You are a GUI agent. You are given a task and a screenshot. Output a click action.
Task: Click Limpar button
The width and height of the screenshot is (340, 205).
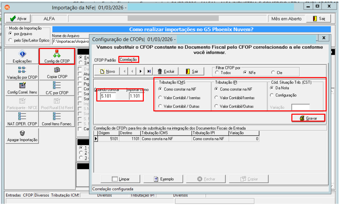coord(120,179)
